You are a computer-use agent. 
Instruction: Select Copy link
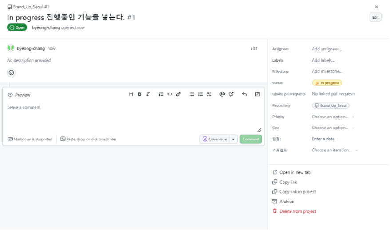pyautogui.click(x=286, y=183)
